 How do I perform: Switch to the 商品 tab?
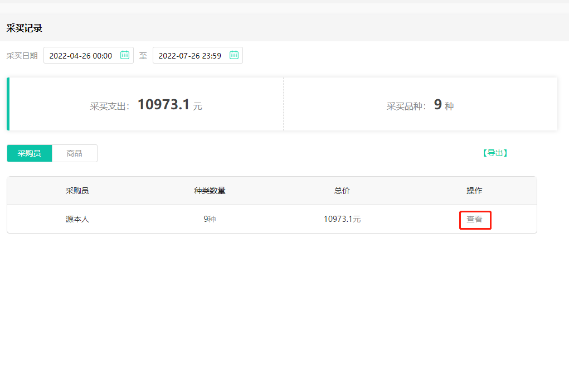click(74, 153)
